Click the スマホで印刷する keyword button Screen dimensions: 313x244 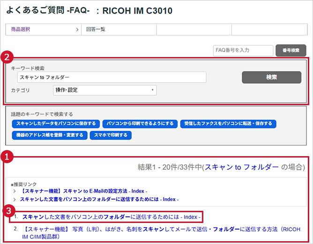point(111,136)
